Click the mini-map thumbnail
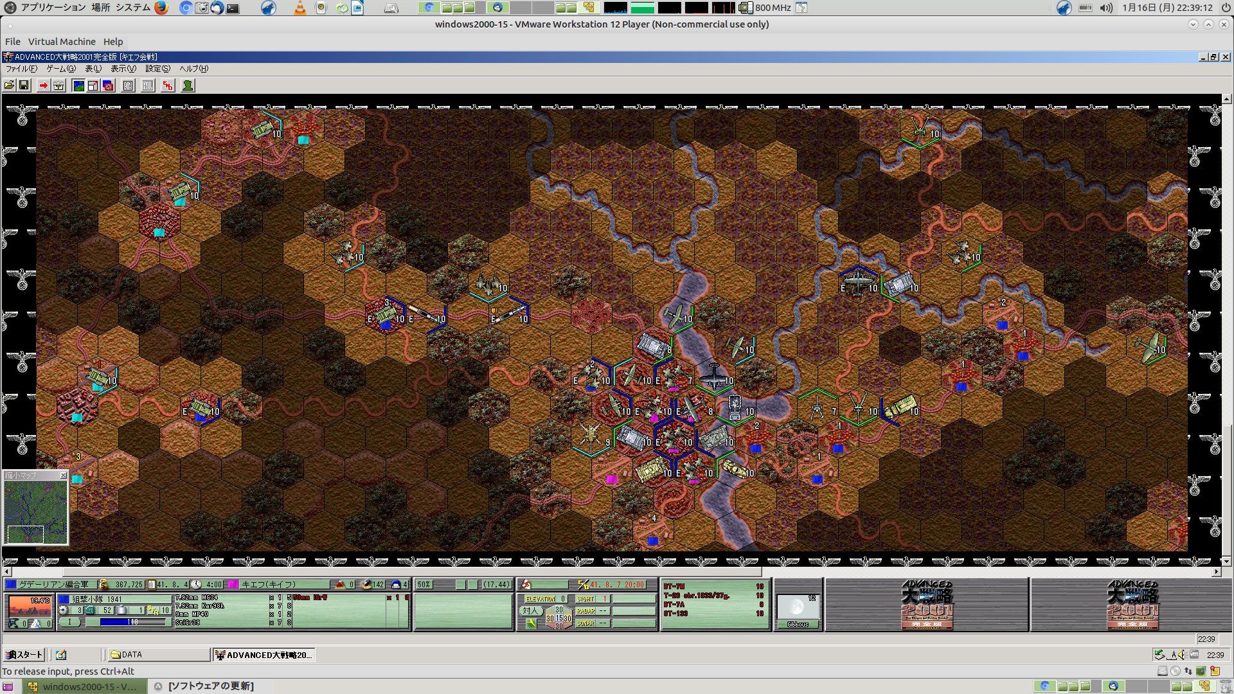The width and height of the screenshot is (1234, 694). 35,512
